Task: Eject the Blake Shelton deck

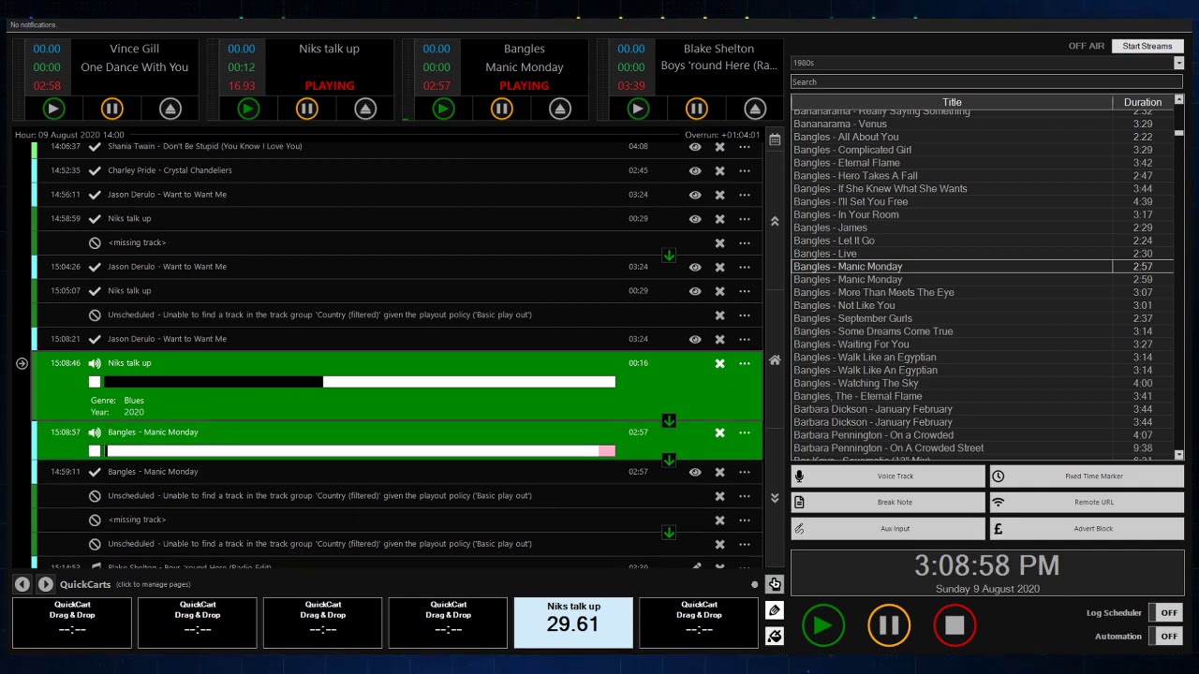Action: click(754, 109)
